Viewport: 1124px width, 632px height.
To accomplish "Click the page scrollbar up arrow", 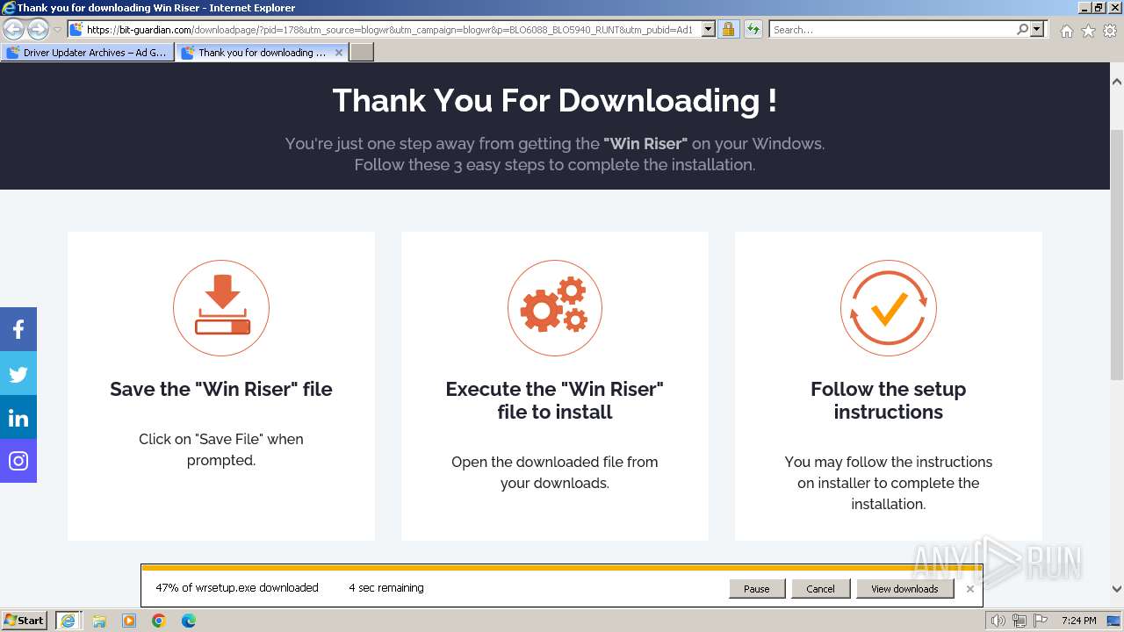I will [x=1117, y=82].
